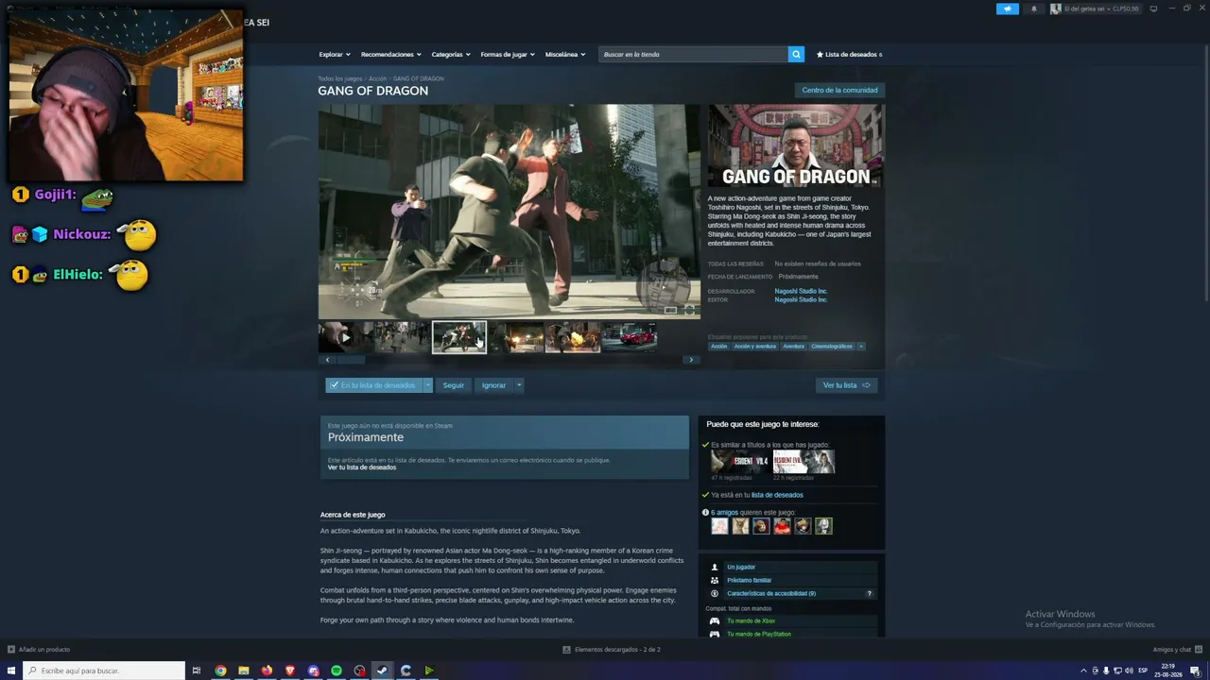Switch to Steam in the taskbar
Image resolution: width=1210 pixels, height=680 pixels.
[x=383, y=671]
